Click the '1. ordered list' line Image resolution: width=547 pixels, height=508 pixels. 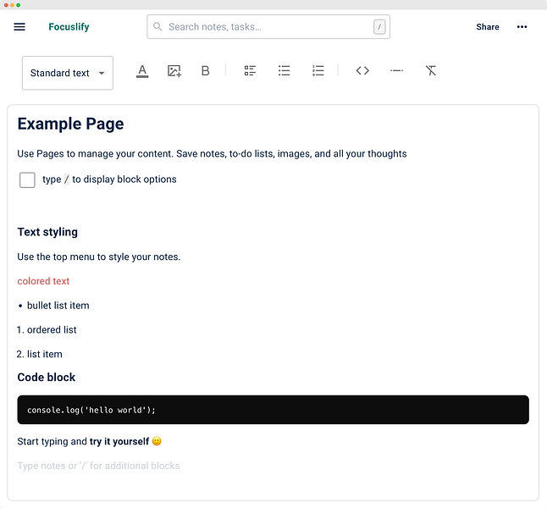47,330
